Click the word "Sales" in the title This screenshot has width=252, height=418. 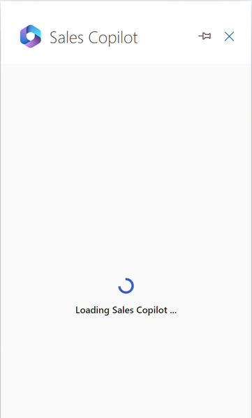[x=67, y=38]
